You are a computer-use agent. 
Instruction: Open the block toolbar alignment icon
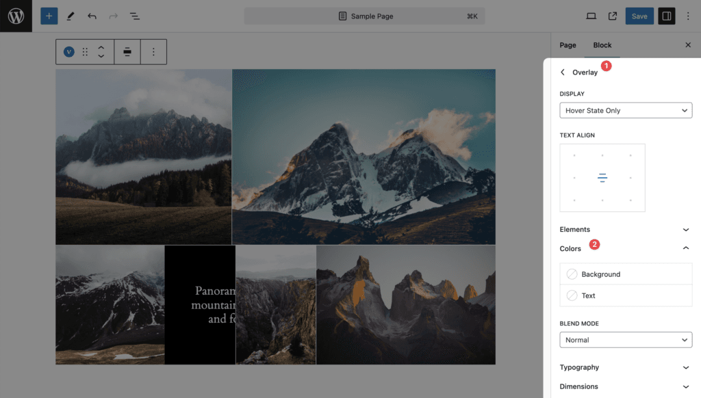[x=127, y=52]
